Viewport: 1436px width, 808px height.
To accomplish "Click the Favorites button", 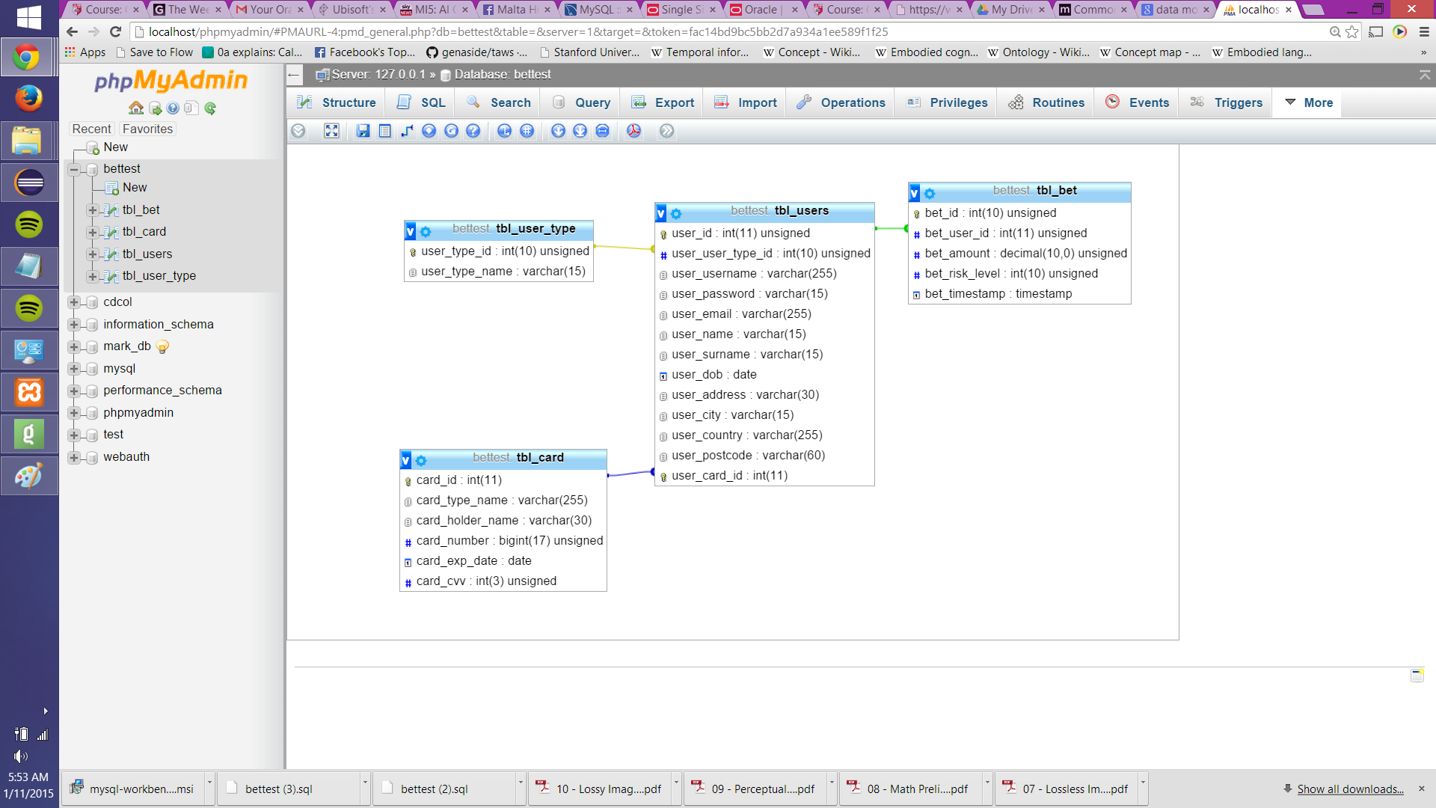I will coord(147,129).
